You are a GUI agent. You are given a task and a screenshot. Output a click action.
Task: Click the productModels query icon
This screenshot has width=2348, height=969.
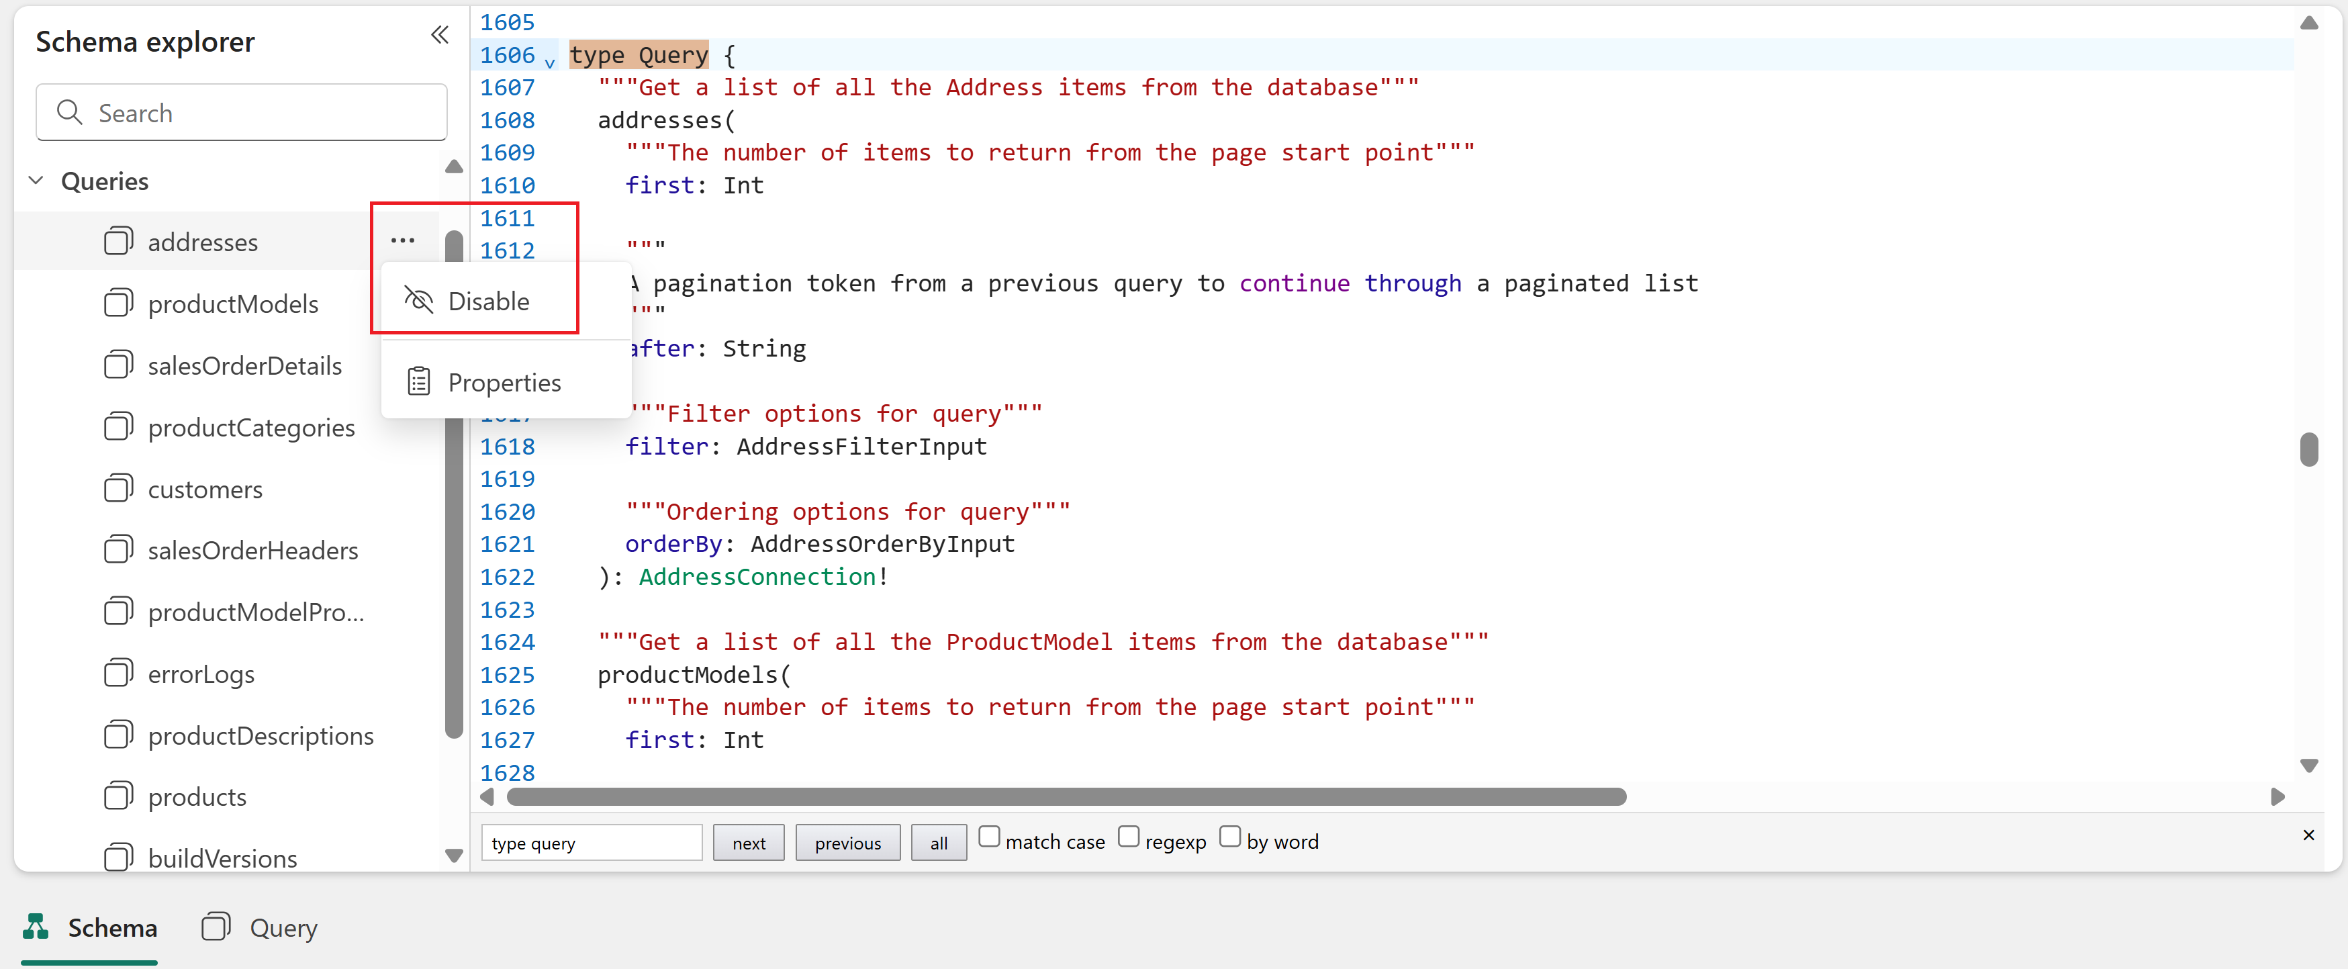tap(118, 303)
